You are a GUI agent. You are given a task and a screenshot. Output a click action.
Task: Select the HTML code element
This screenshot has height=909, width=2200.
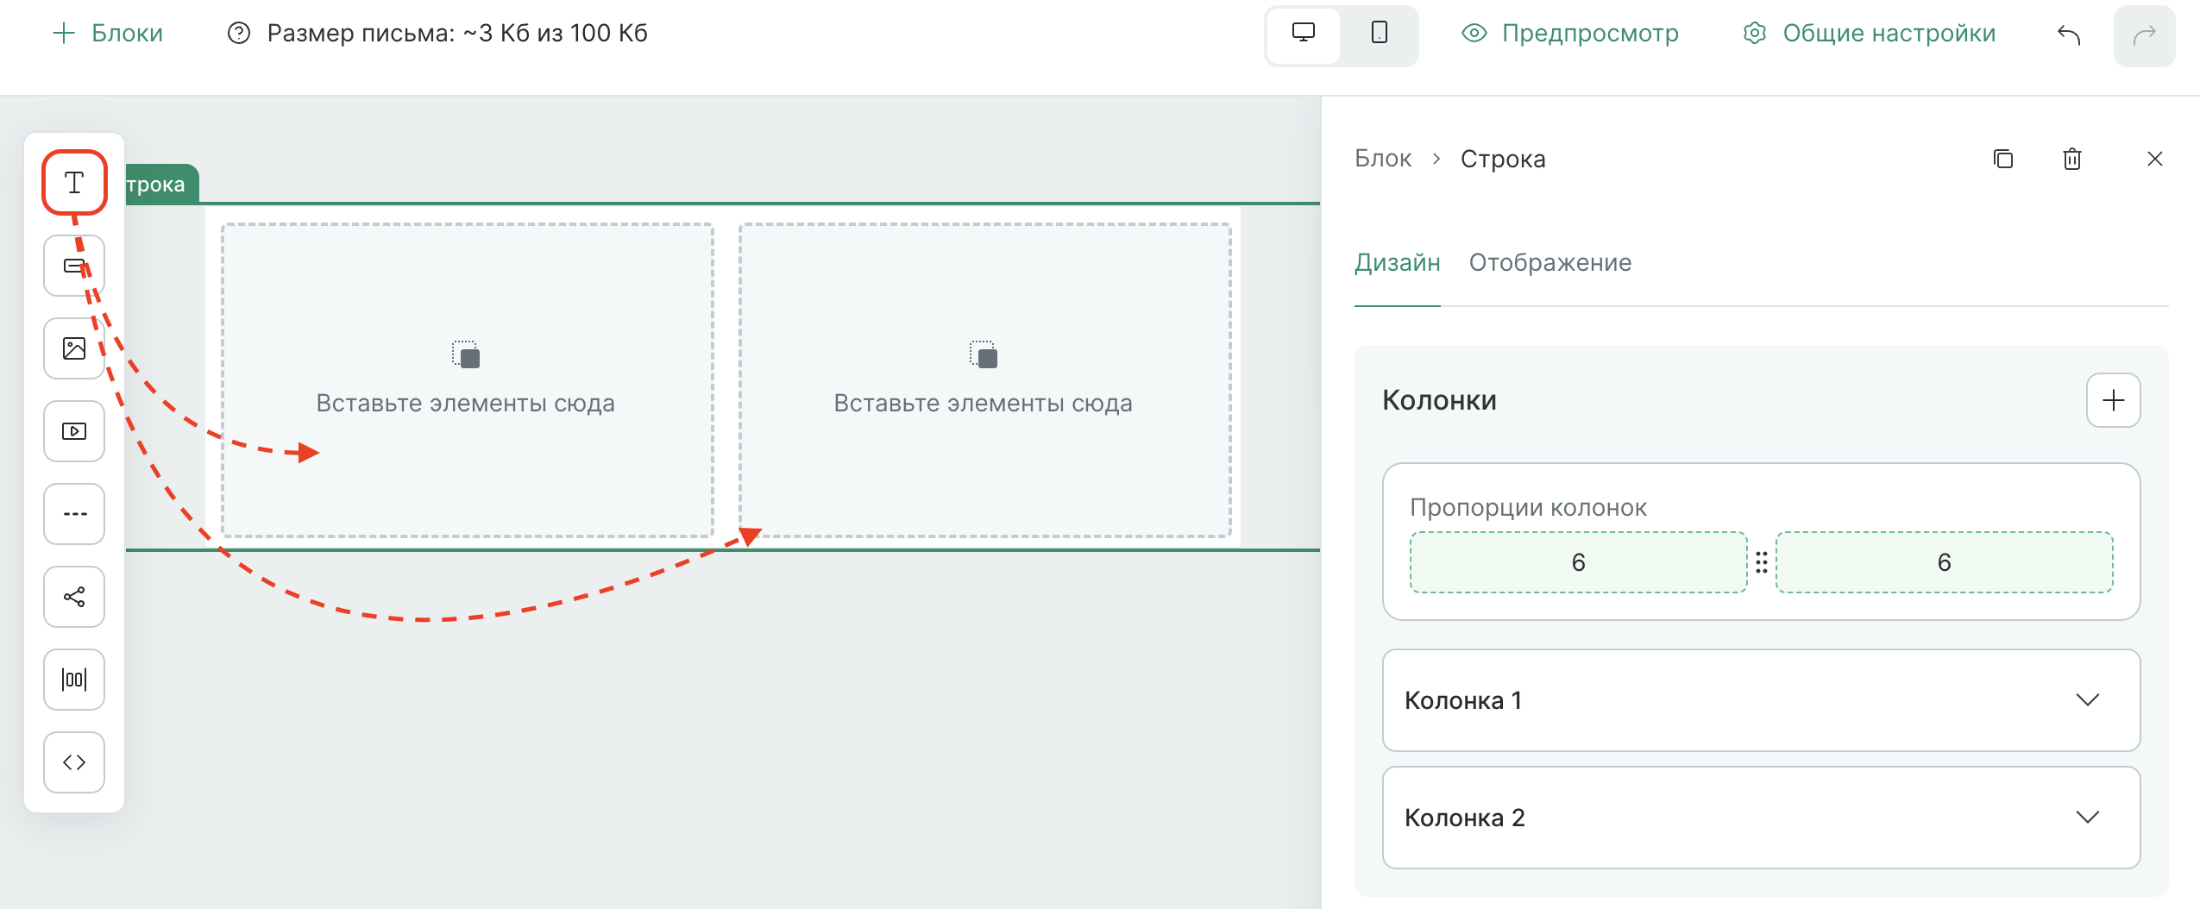click(x=74, y=762)
